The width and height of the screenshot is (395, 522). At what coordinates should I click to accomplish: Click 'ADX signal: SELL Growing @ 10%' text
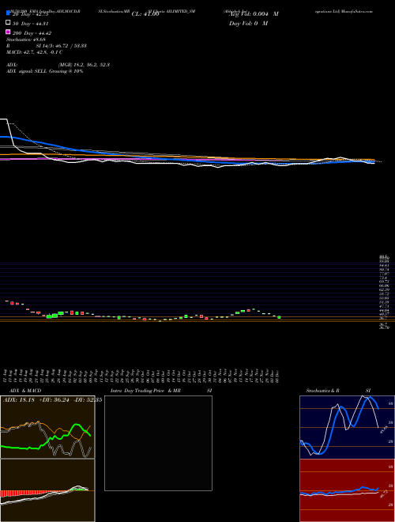click(x=44, y=71)
